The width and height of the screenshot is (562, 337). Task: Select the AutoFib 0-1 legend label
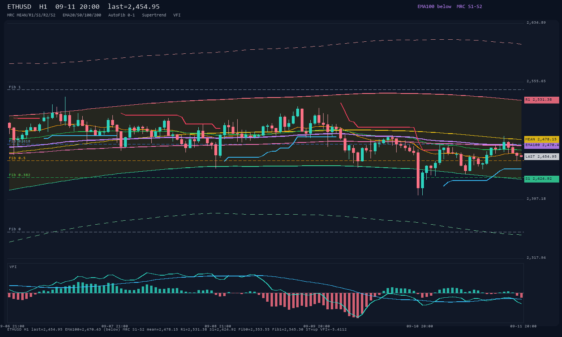[x=122, y=15]
